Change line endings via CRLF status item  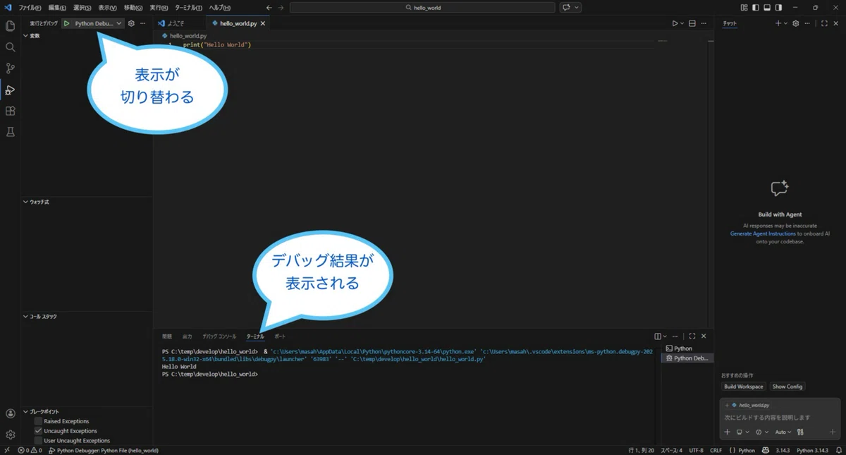(x=716, y=450)
